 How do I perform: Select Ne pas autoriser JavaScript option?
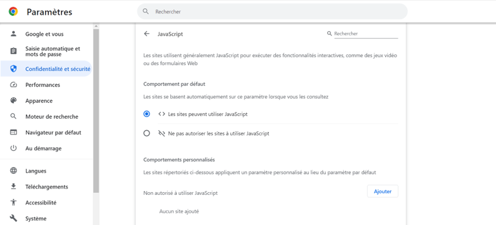pos(147,133)
